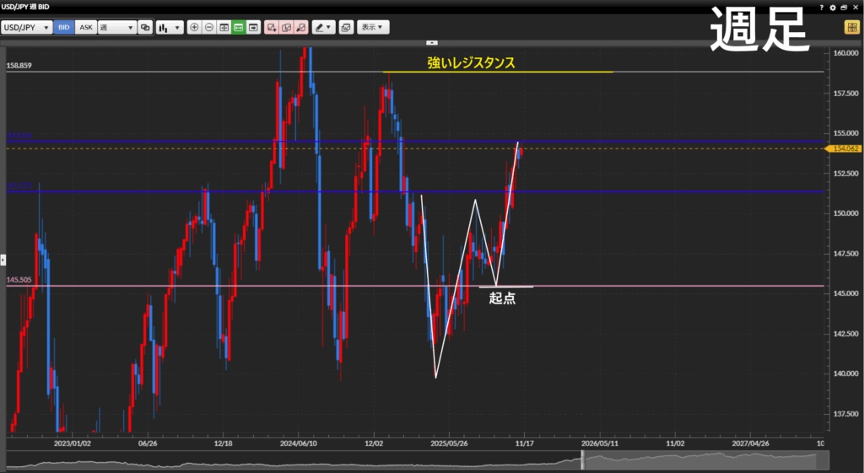
Task: Click the first pink order tool icon
Action: tap(272, 27)
